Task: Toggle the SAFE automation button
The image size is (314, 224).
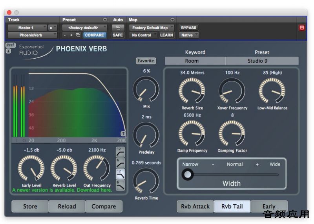Action: point(118,35)
